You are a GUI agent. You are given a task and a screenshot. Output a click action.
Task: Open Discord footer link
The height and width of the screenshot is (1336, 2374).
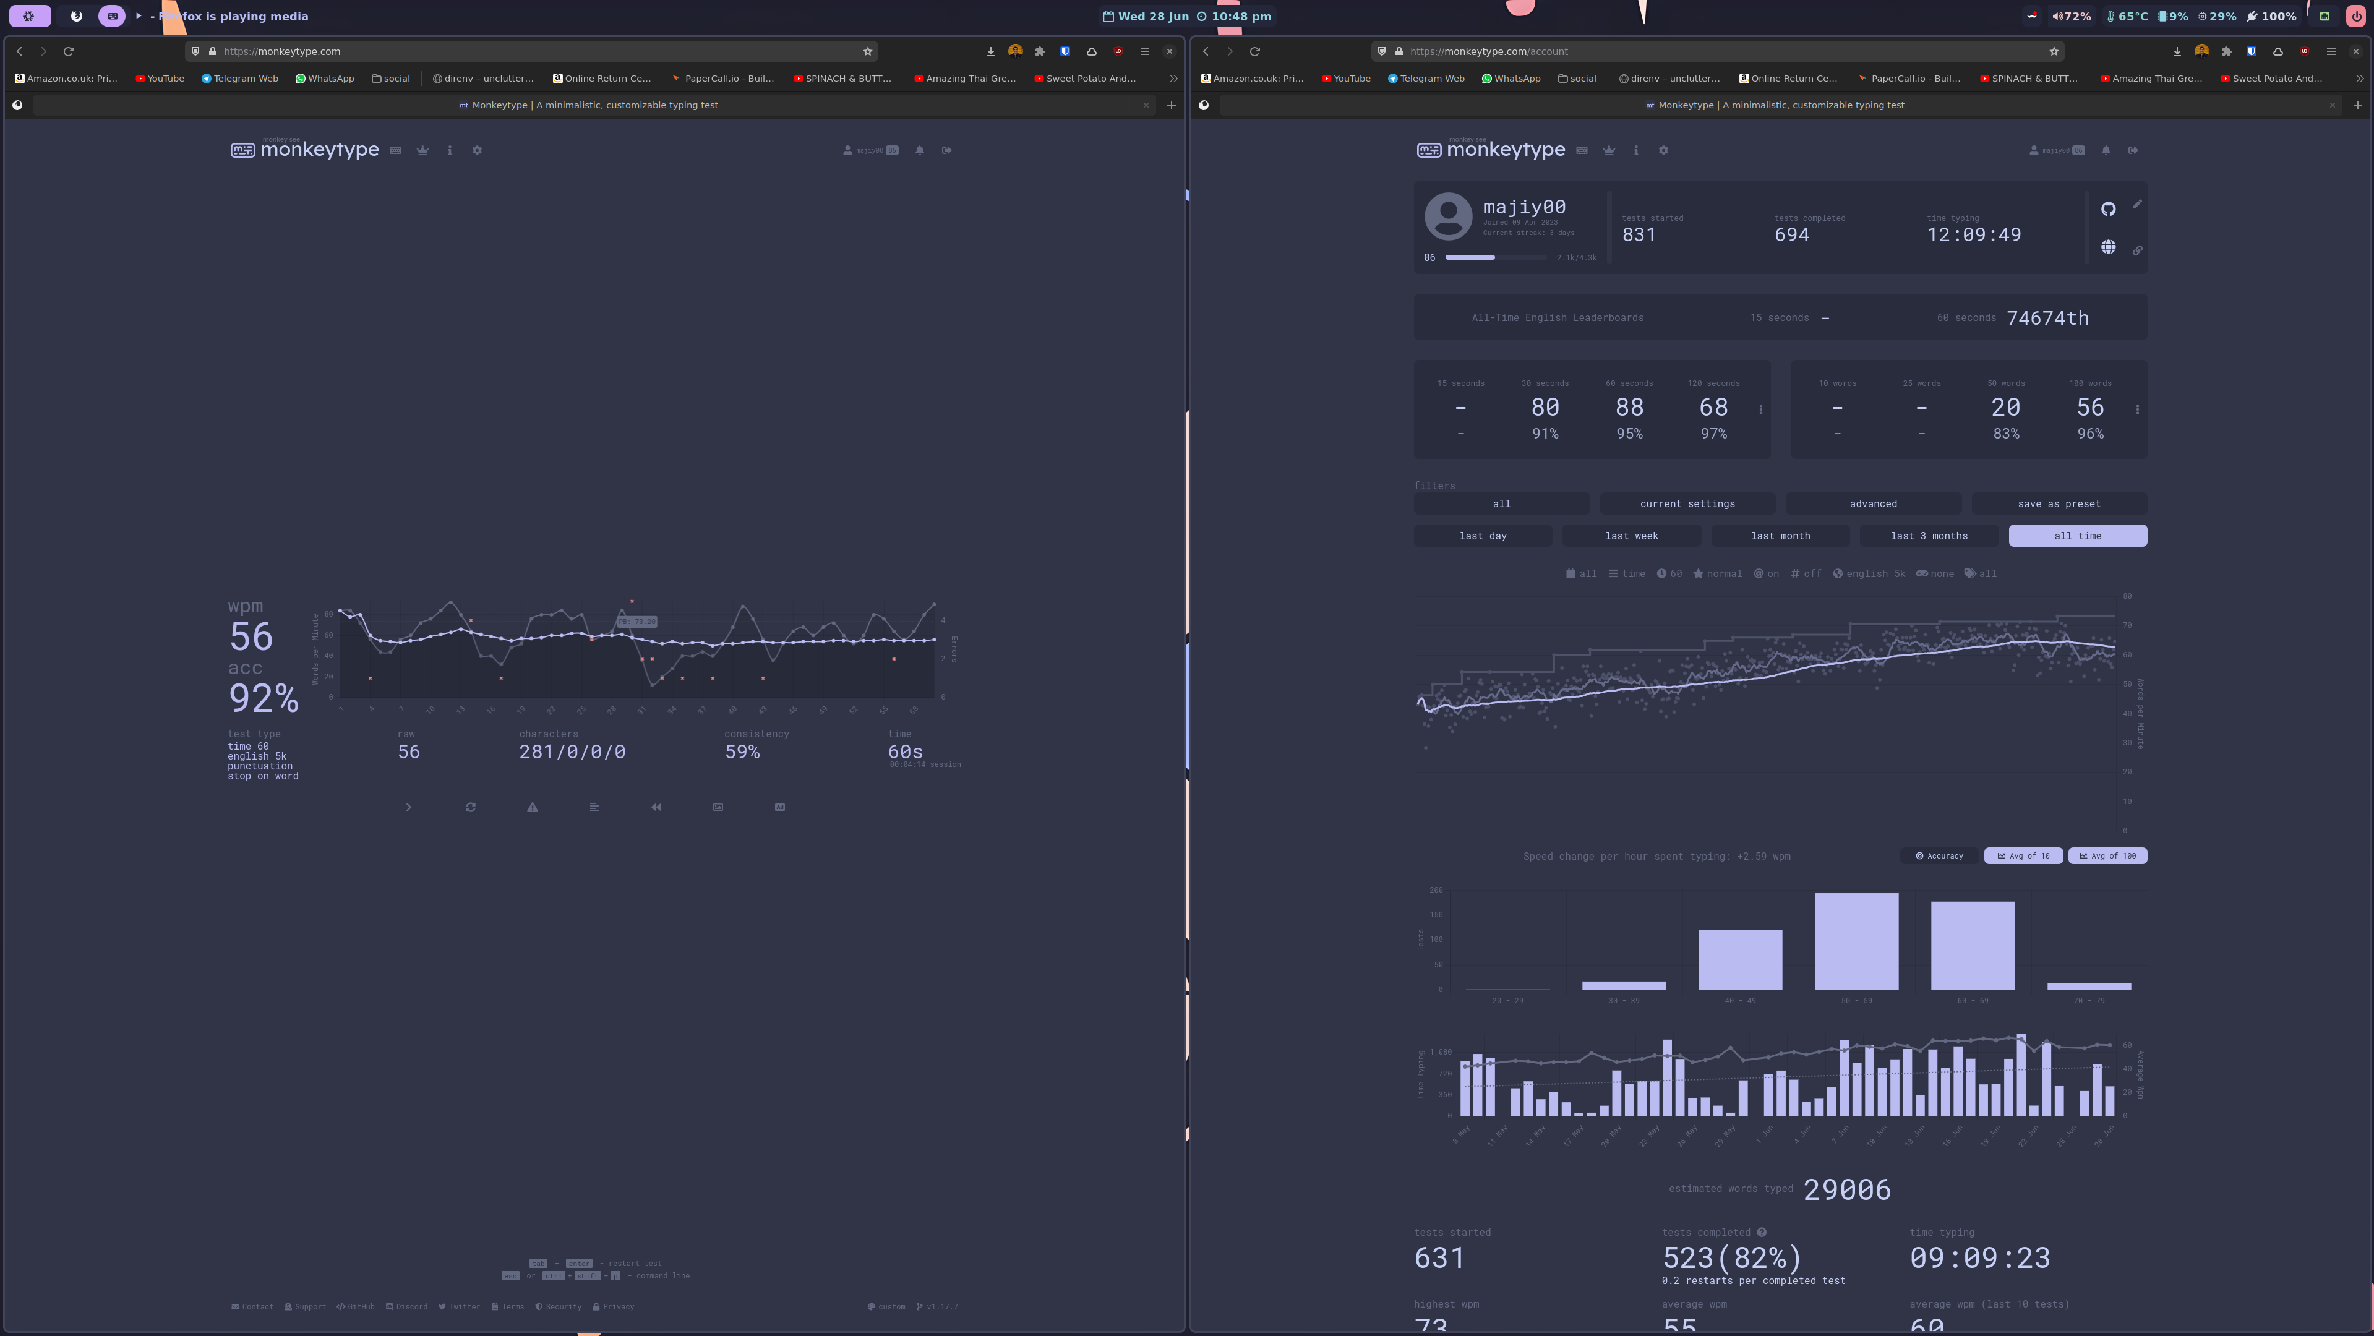(406, 1306)
